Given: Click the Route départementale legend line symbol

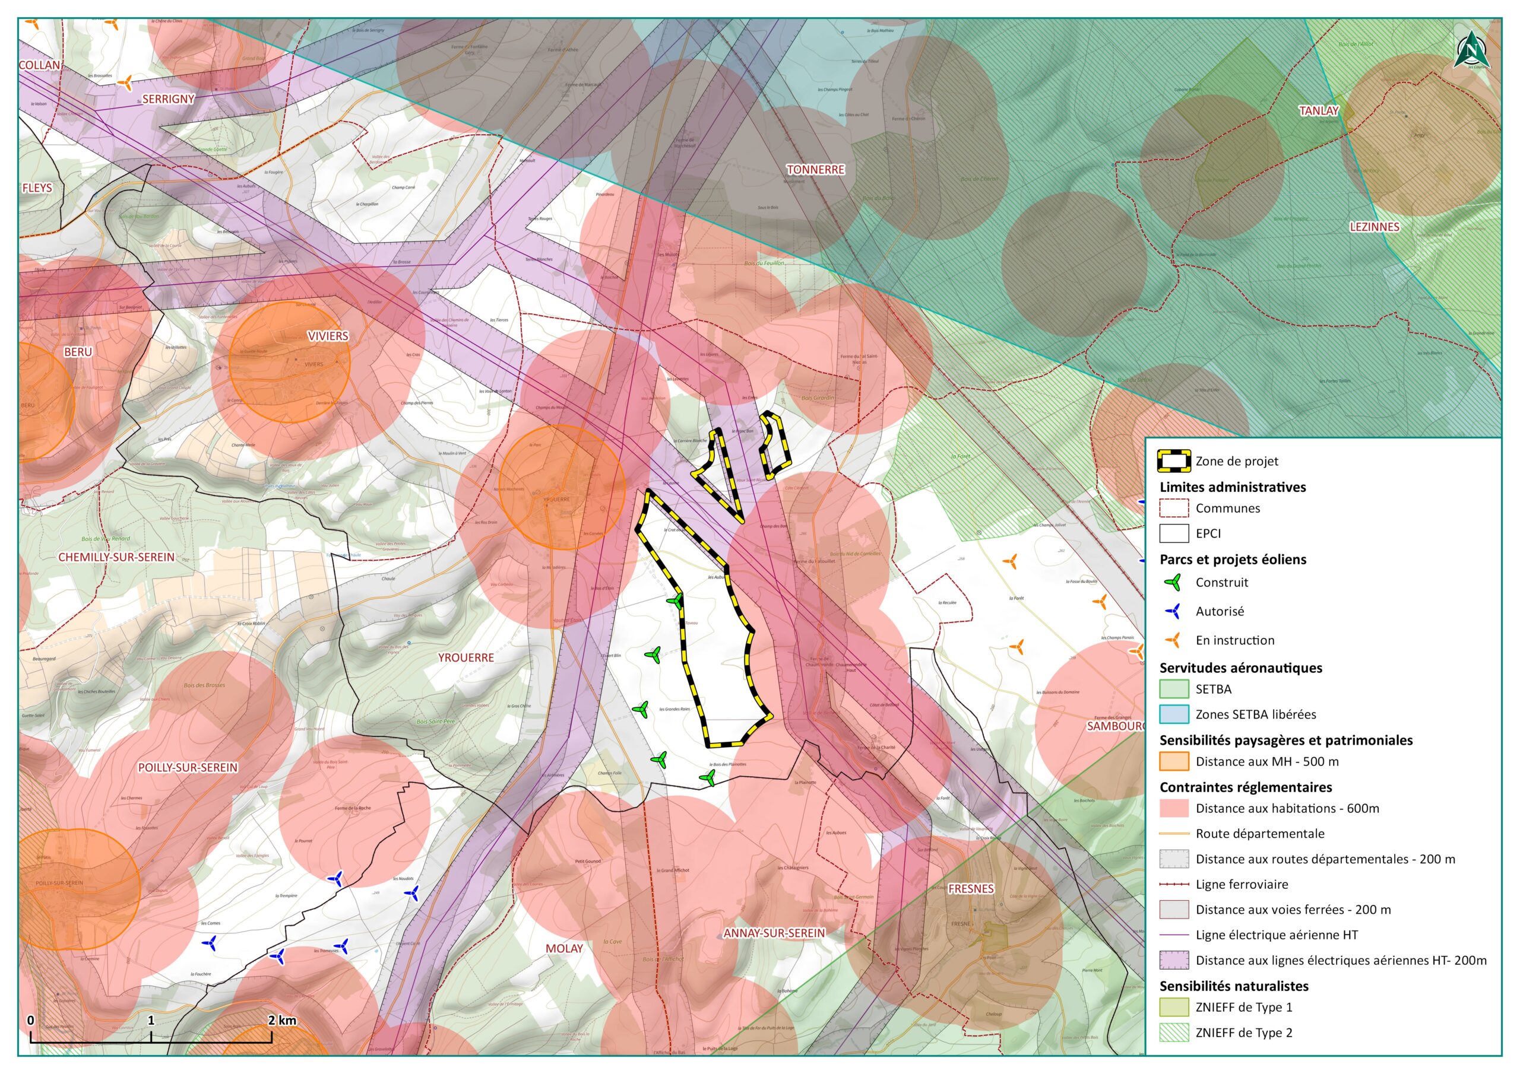Looking at the screenshot, I should 1174,834.
